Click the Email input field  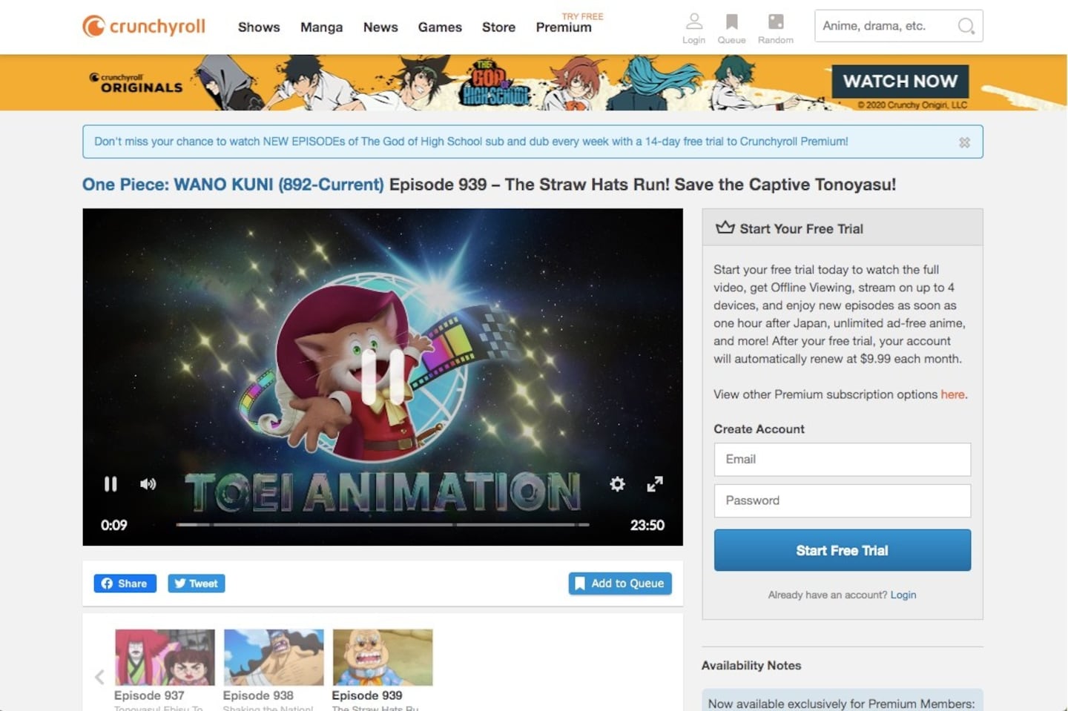(842, 460)
